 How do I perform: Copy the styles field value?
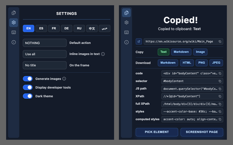(220, 112)
